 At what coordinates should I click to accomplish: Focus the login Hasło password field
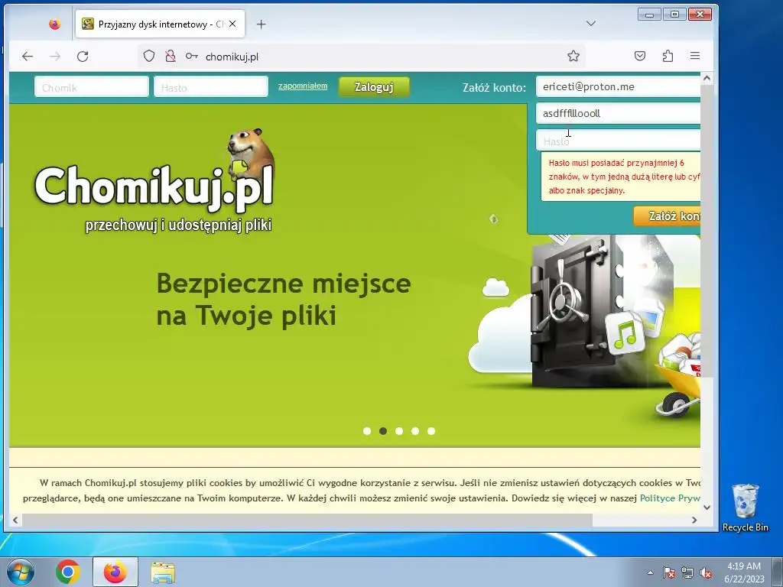coord(211,87)
